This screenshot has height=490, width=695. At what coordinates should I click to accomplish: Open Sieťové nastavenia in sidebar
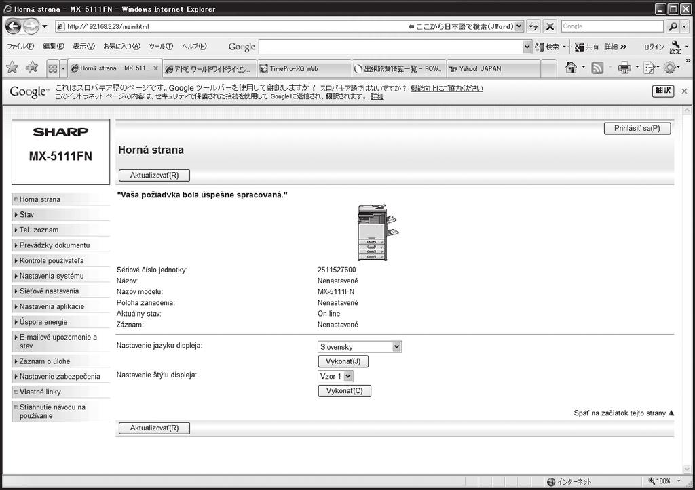(60, 291)
